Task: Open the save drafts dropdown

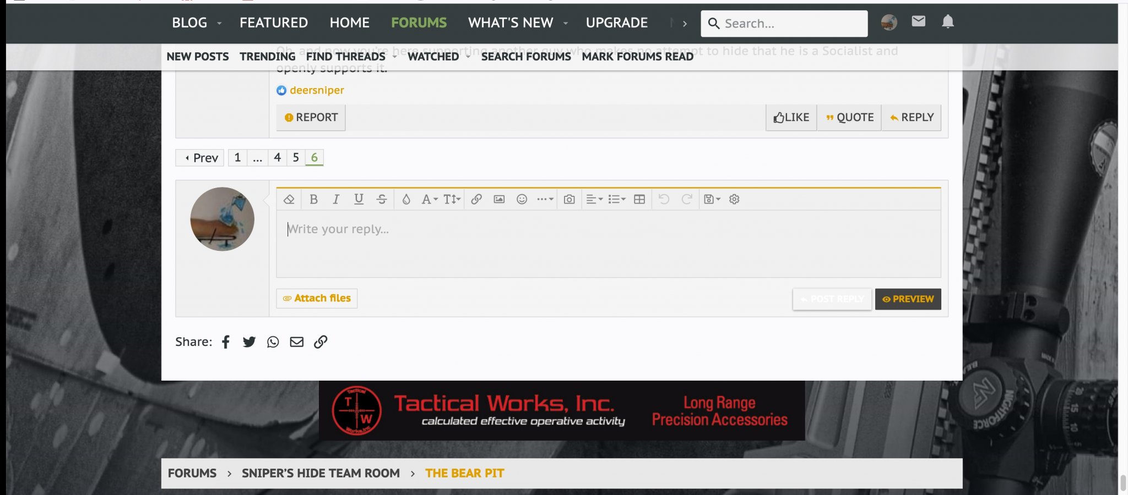Action: (712, 199)
